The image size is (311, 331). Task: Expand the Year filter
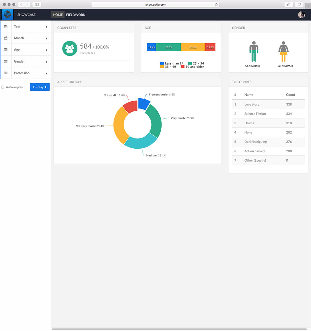(26, 26)
